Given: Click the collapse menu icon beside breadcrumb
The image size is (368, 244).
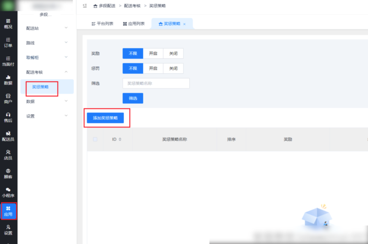Looking at the screenshot, I should pos(85,5).
